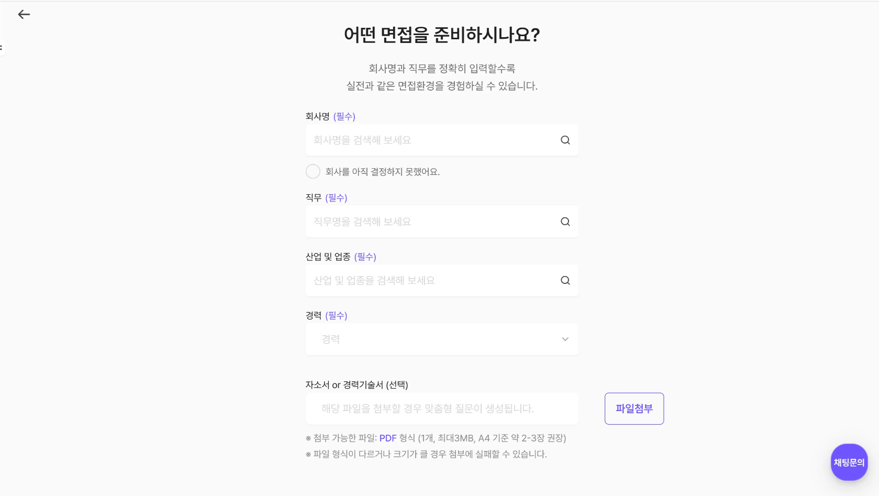Click the search icon in the 산업 및 업종 field
879x496 pixels.
pyautogui.click(x=565, y=280)
